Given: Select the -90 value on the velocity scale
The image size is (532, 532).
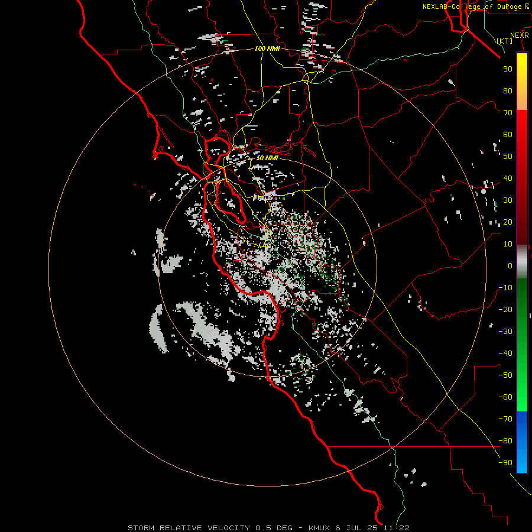Looking at the screenshot, I should tap(505, 463).
